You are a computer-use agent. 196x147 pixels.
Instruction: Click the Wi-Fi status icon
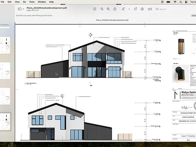pos(175,2)
